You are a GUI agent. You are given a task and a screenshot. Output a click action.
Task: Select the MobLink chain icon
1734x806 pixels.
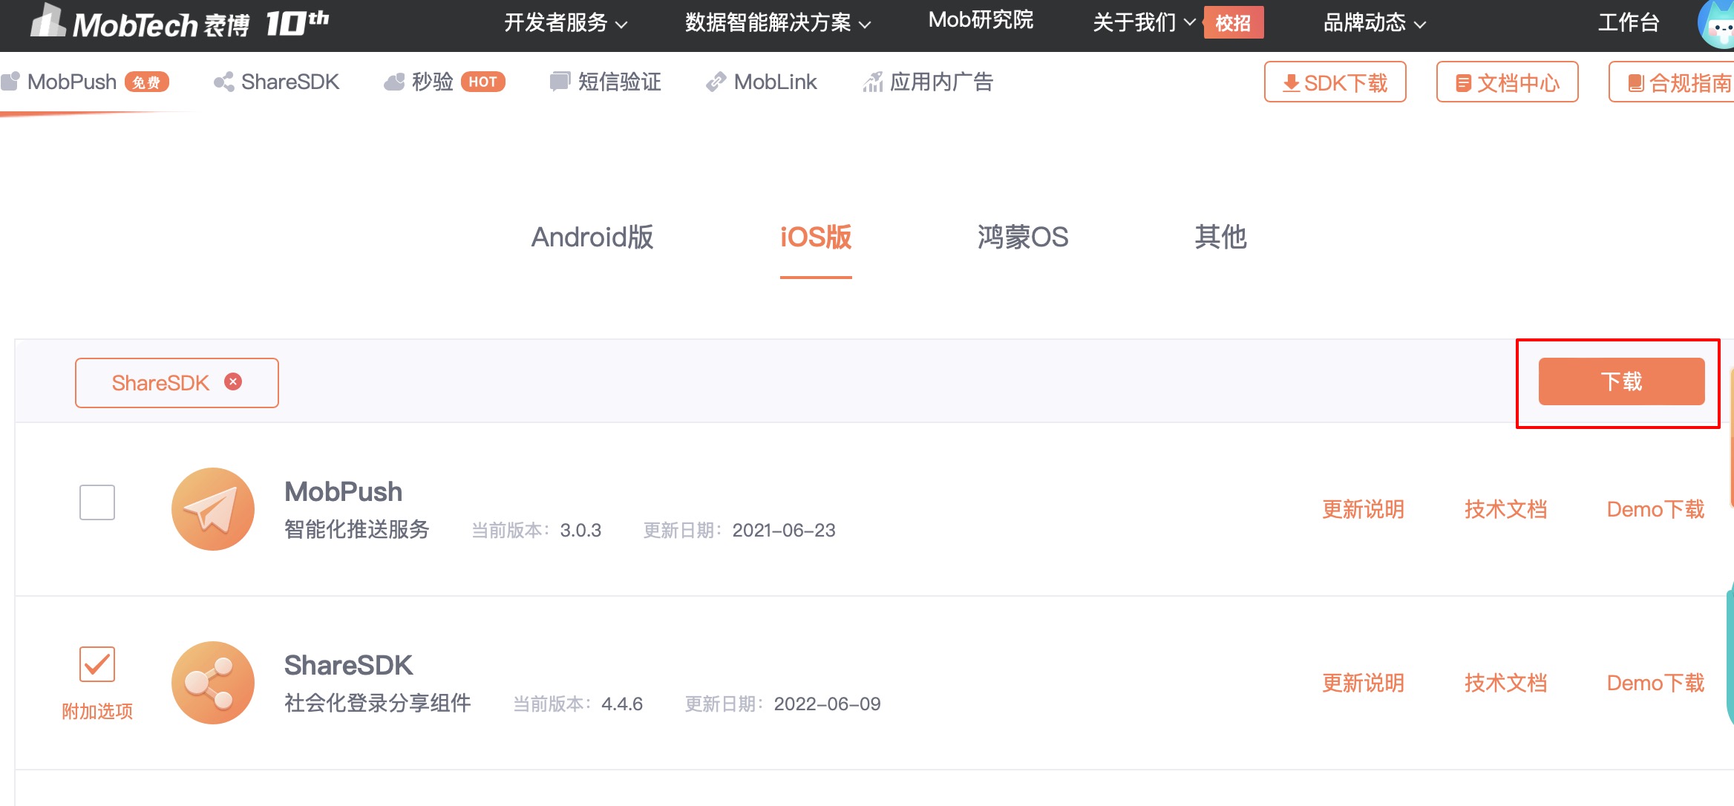pos(716,82)
